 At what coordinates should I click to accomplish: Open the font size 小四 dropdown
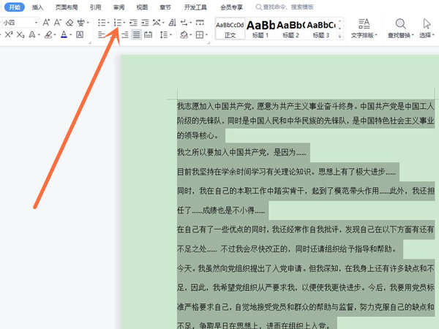tap(35, 23)
